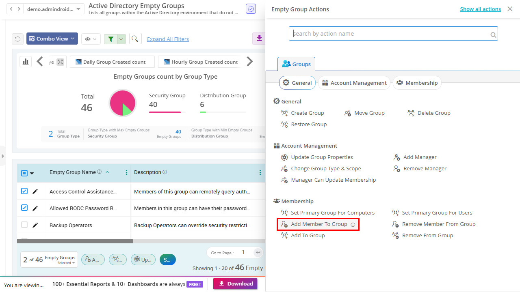Switch to the Groups tab
Screen dimensions: 520x292
(297, 64)
